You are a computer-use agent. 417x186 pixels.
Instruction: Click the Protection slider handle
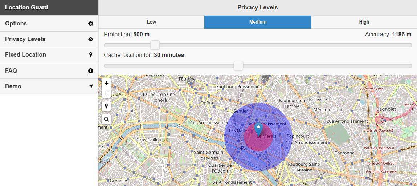155,45
